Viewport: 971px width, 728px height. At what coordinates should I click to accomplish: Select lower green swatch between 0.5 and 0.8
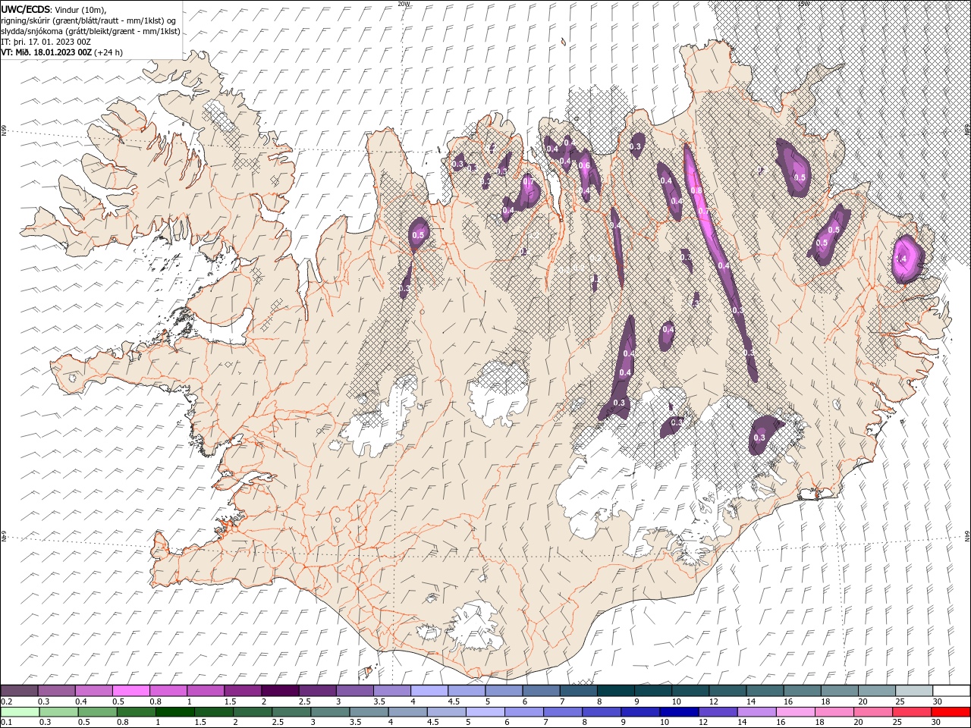tap(98, 712)
